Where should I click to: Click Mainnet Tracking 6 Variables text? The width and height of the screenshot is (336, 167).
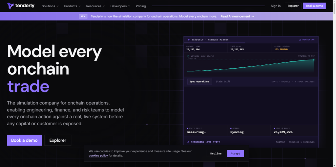tap(295, 142)
